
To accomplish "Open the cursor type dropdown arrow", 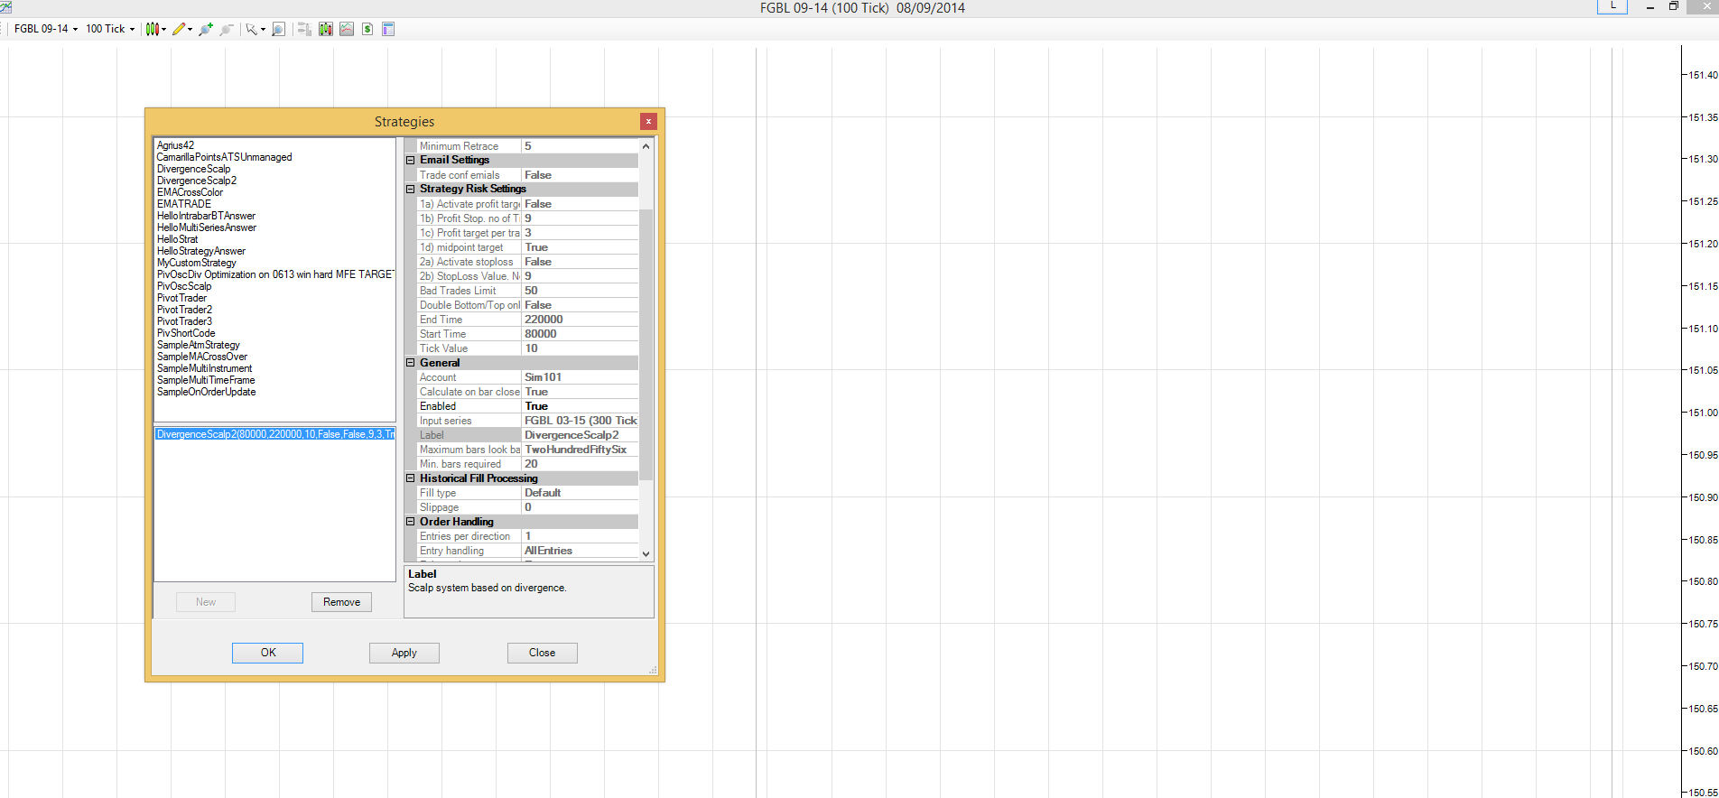I will coord(263,29).
